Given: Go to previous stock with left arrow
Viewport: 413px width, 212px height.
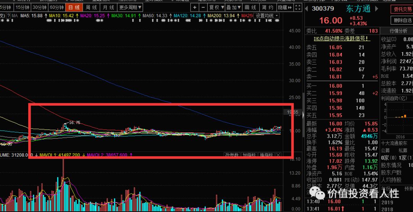Looking at the screenshot, I should click(x=307, y=9).
